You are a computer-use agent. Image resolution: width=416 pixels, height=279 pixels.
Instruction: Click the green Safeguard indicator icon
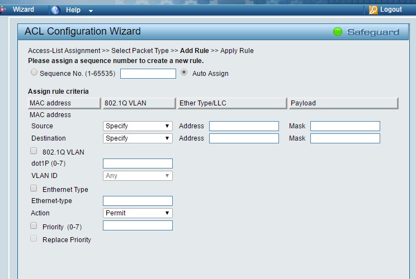coord(338,32)
